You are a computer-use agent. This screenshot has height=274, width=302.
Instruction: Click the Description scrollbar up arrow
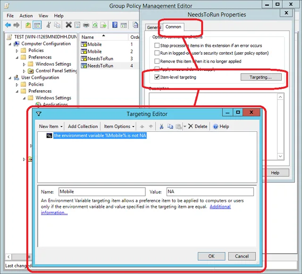click(x=280, y=97)
